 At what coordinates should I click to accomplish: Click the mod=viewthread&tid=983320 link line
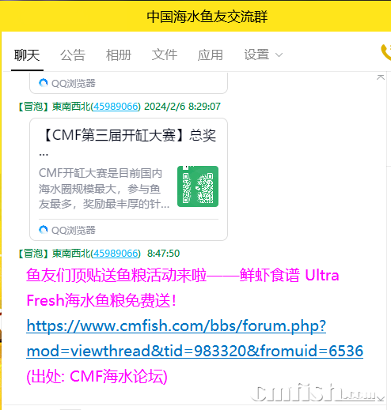195,351
